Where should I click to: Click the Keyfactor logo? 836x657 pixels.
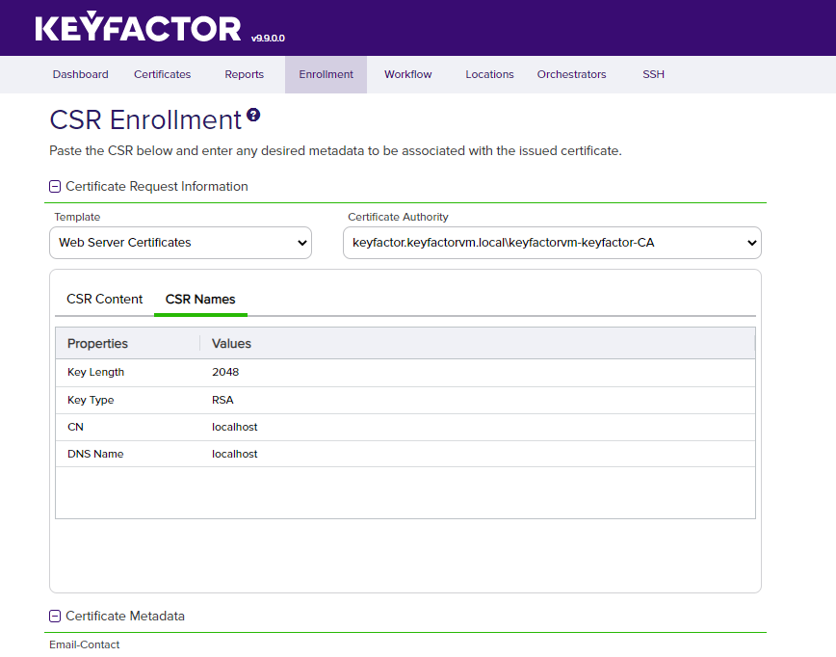[138, 28]
